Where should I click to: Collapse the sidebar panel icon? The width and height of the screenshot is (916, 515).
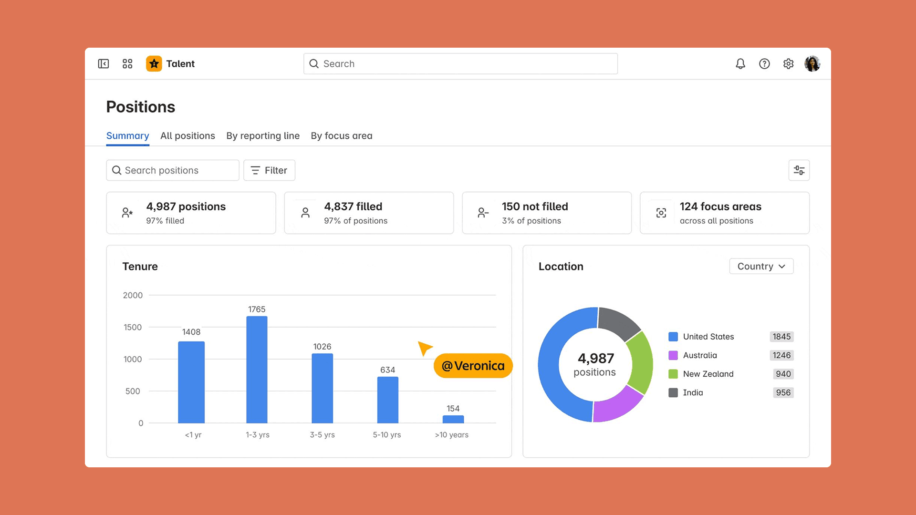click(104, 64)
